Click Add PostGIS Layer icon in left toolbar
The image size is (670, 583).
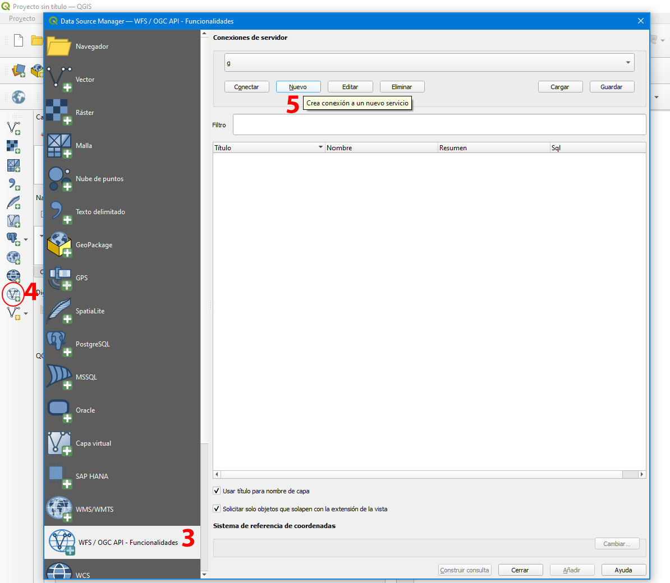(13, 239)
